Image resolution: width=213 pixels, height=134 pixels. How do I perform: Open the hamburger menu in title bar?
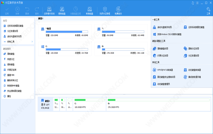click(197, 3)
